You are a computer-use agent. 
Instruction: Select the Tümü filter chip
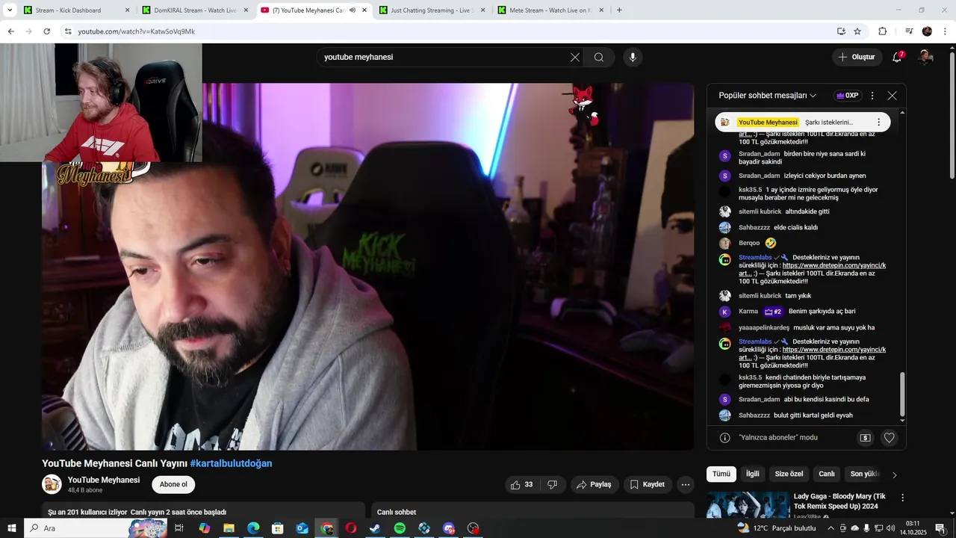pos(721,474)
